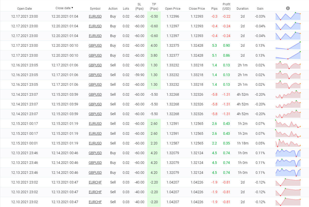Click the Open Price column header

coord(173,8)
